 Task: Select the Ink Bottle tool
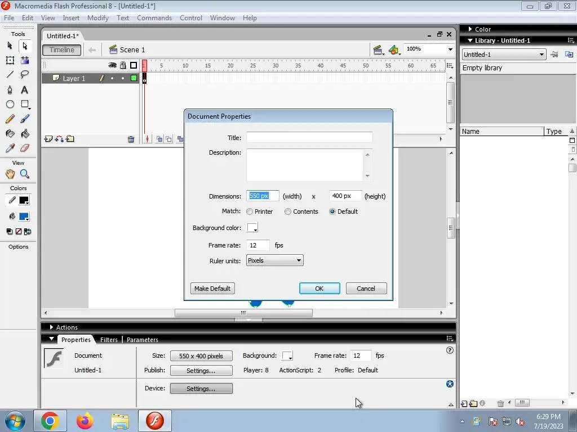(10, 133)
